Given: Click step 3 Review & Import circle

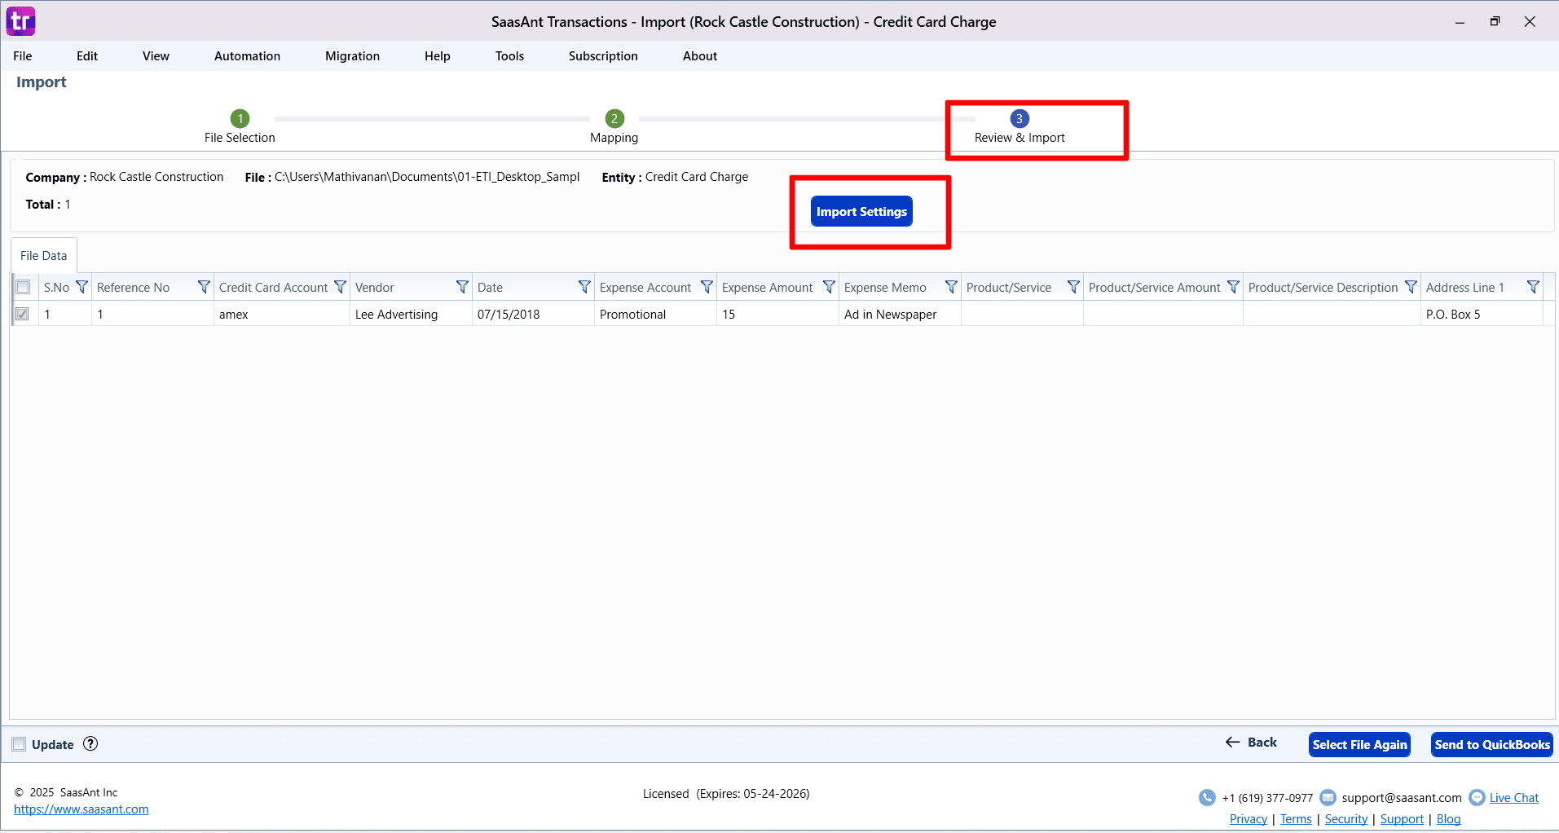Looking at the screenshot, I should pos(1020,118).
